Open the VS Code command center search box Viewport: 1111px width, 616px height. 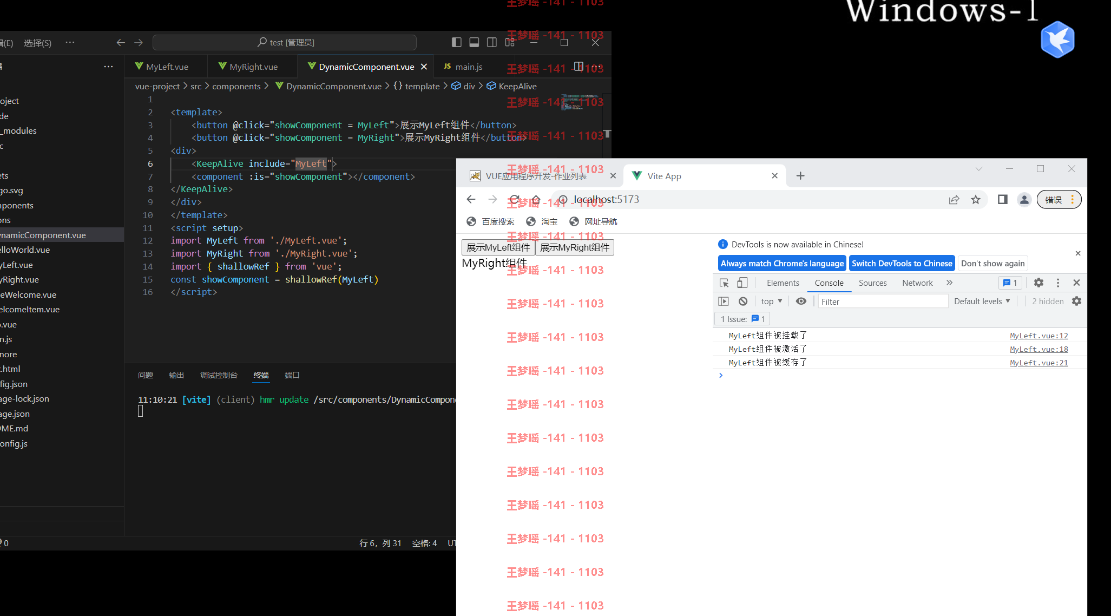285,42
